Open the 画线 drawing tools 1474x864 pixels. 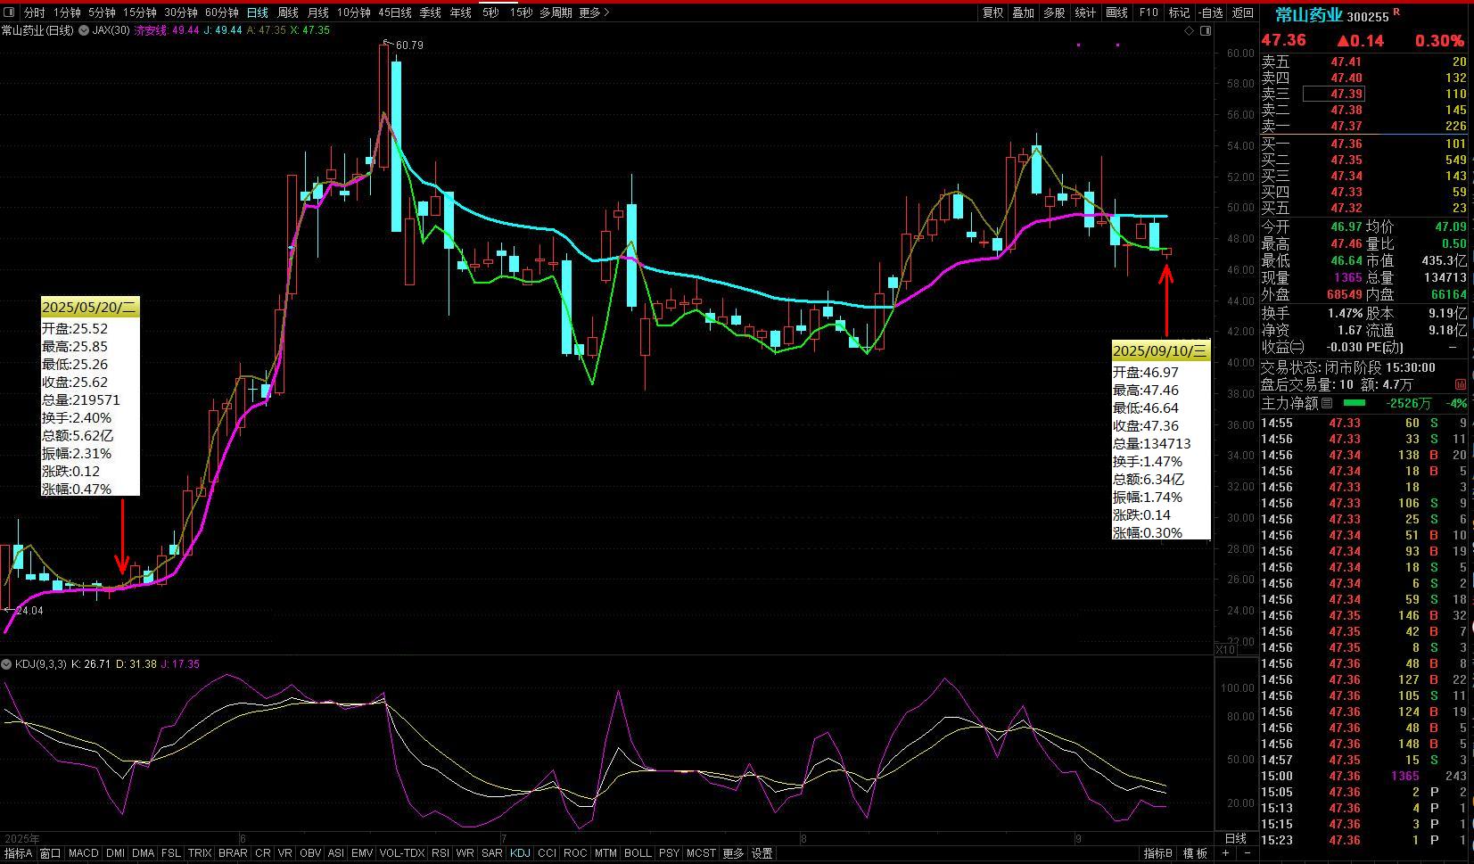point(1116,12)
